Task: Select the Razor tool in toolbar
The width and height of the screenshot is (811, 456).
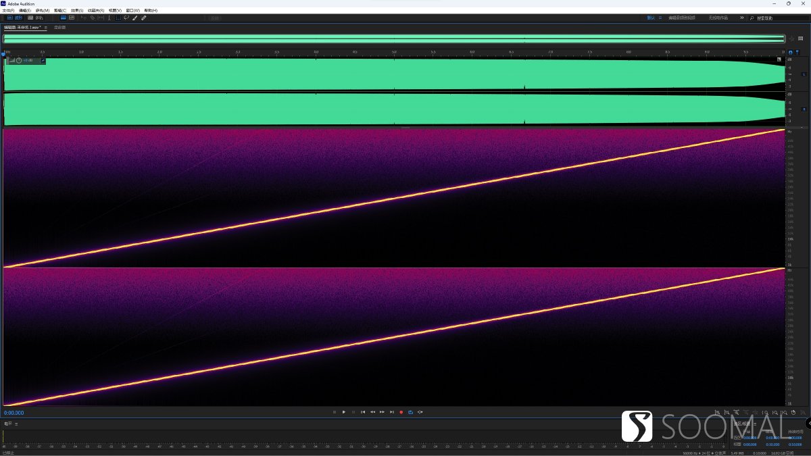Action: point(92,18)
